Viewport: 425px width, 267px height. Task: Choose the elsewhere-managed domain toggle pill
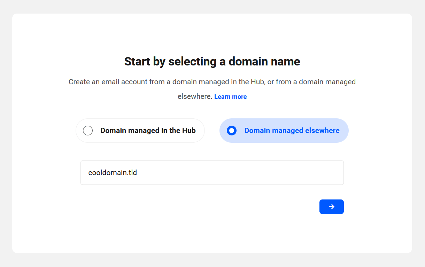point(284,131)
